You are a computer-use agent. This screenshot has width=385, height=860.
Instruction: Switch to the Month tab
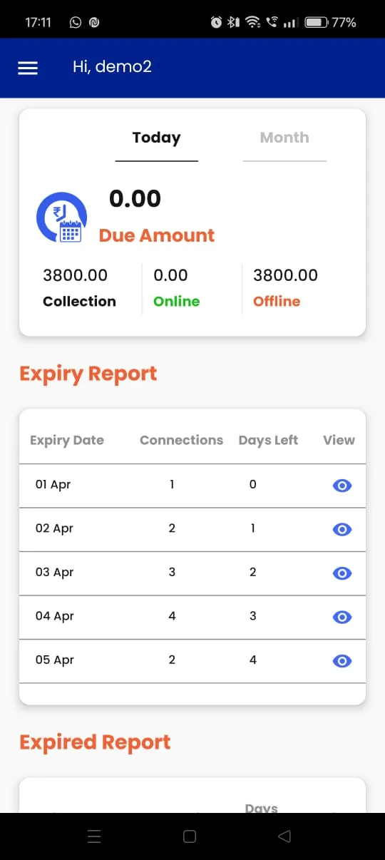[x=284, y=138]
